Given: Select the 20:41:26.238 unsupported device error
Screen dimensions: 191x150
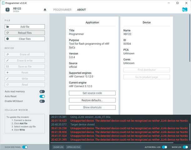Looking at the screenshot, I should pyautogui.click(x=120, y=128).
